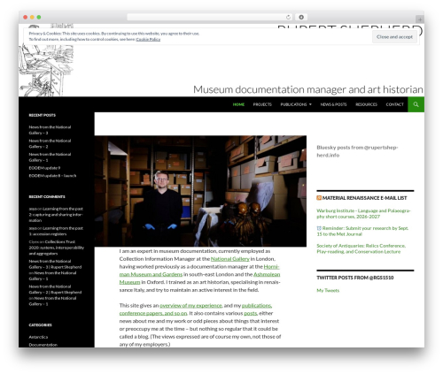This screenshot has height=374, width=443.
Task: Open the Cookie Policy link
Action: [148, 39]
